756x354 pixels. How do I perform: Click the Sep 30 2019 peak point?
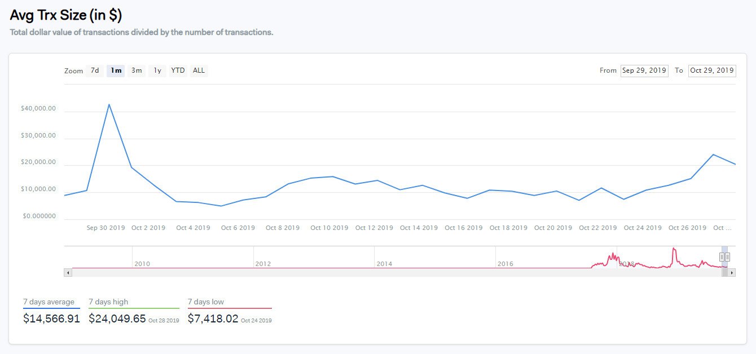coord(109,104)
